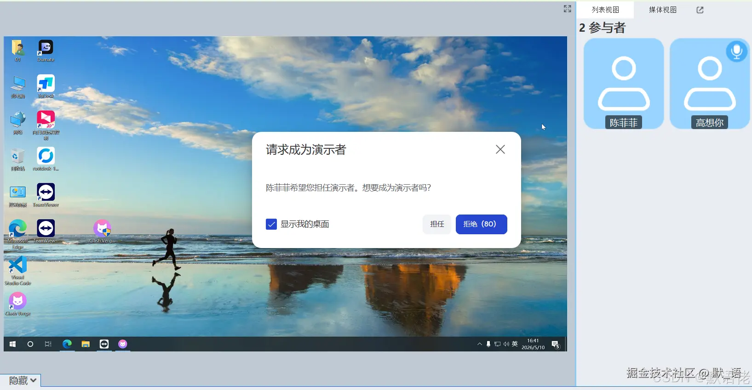
Task: Open Task View on taskbar
Action: [x=48, y=344]
